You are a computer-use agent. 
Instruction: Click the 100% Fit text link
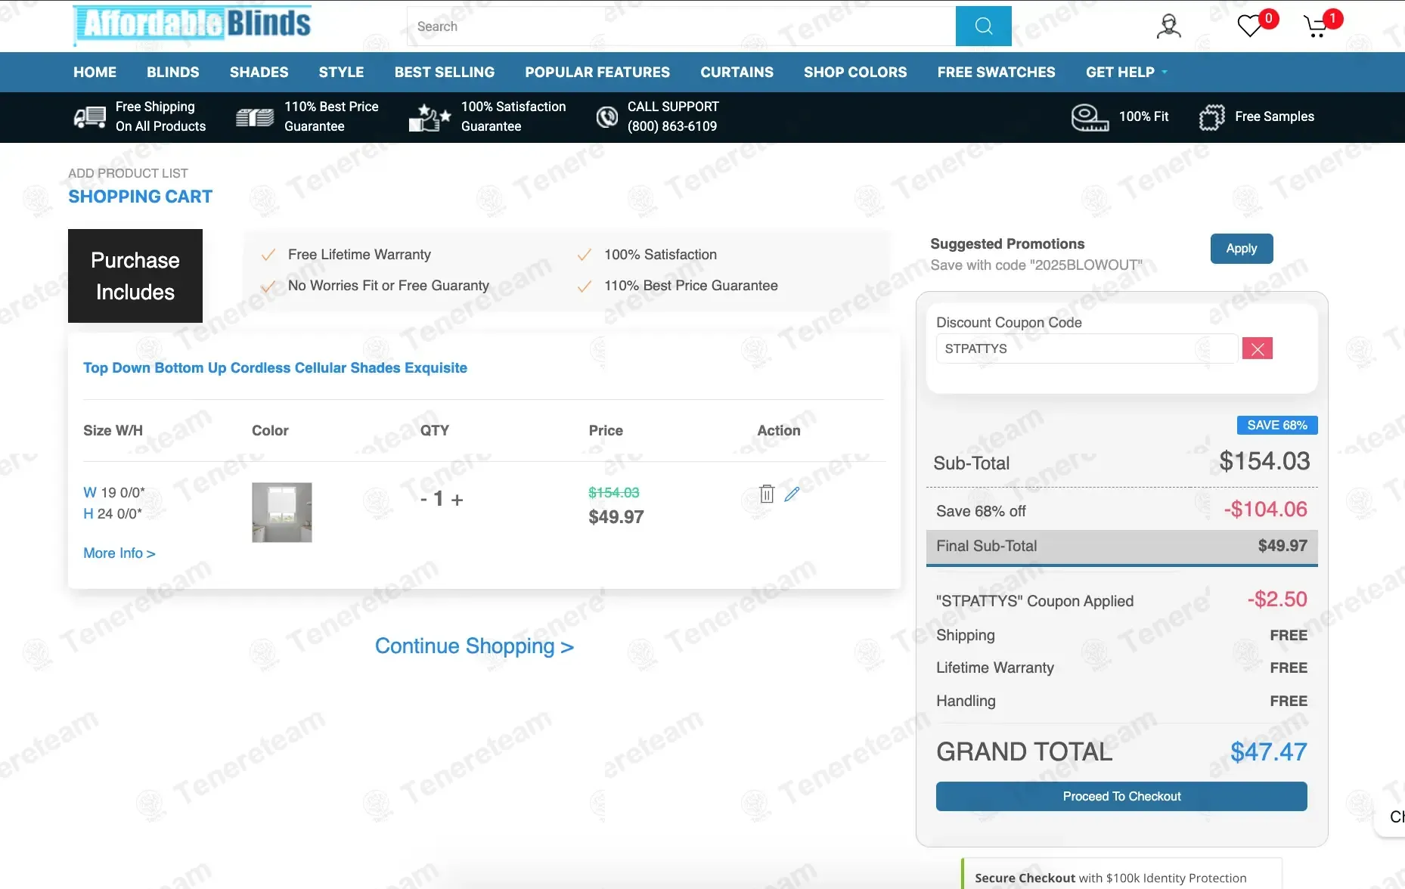pos(1143,116)
